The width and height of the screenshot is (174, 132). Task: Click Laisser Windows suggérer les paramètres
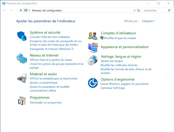click(125, 84)
